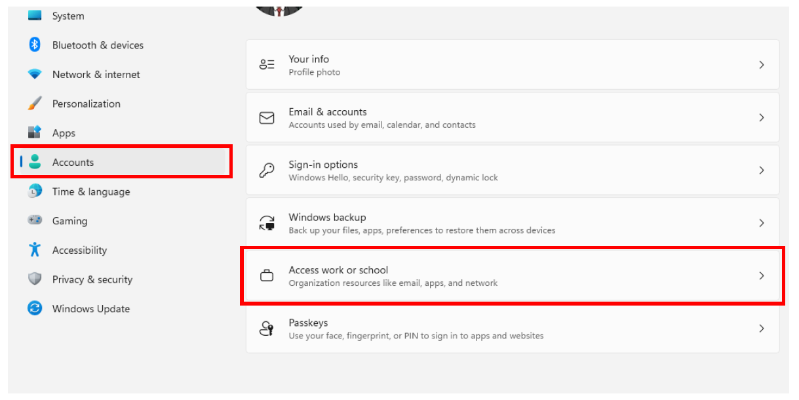Viewport: 799px width, 400px height.
Task: Click the Windows Update sync icon
Action: coord(35,309)
